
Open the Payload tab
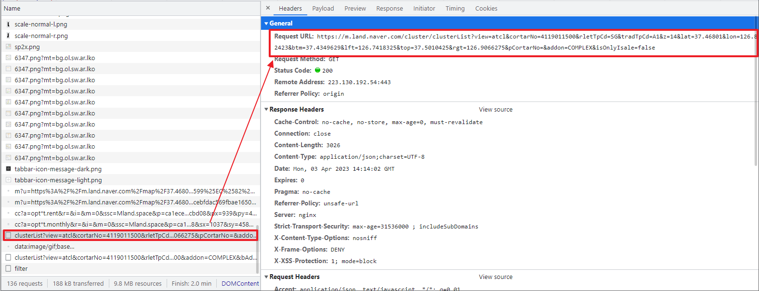[x=323, y=8]
